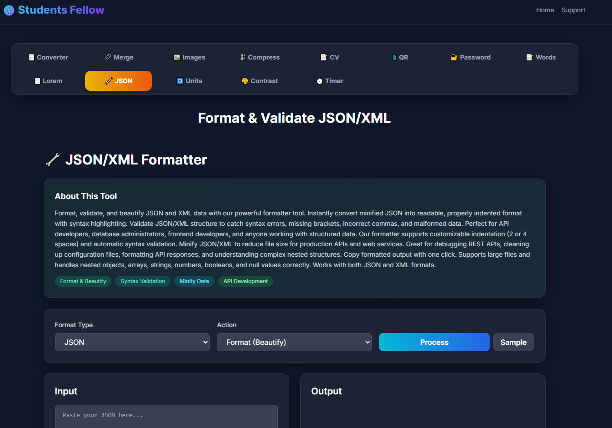Viewport: 612px width, 428px height.
Task: Expand the Format Type JSON dropdown
Action: pos(132,342)
